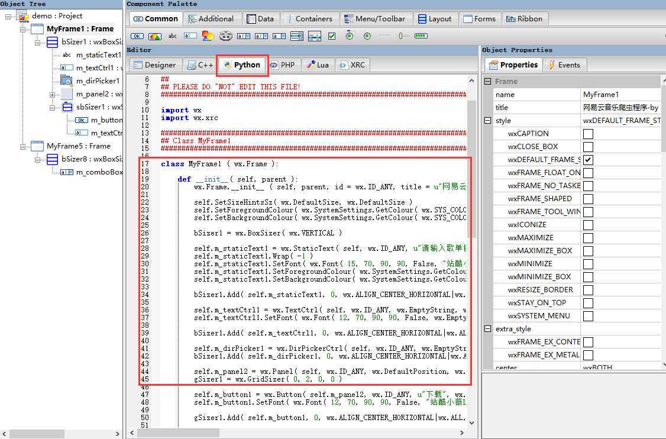Choose the wxListCtrl palette component
666x439 pixels.
pos(315,36)
